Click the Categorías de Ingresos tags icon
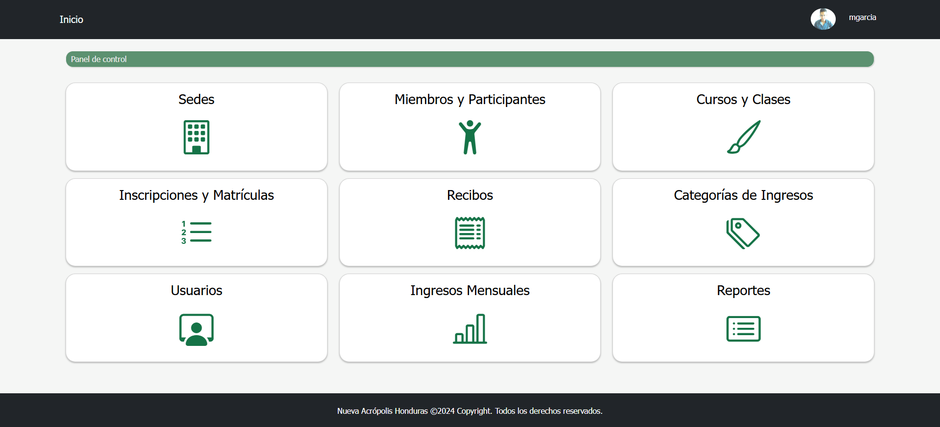 (743, 233)
